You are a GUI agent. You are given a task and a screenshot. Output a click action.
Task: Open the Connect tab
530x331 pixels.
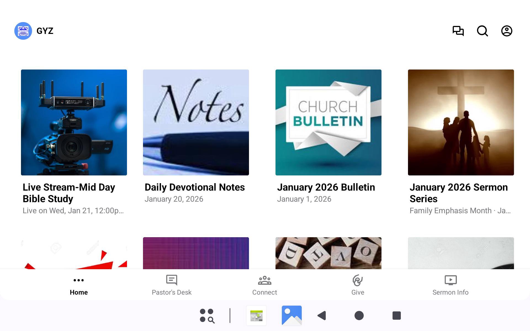pyautogui.click(x=264, y=285)
